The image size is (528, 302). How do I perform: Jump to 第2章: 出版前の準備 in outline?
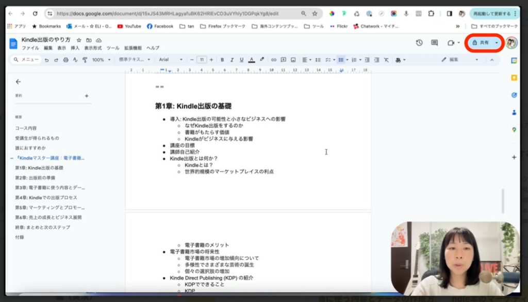(x=35, y=178)
